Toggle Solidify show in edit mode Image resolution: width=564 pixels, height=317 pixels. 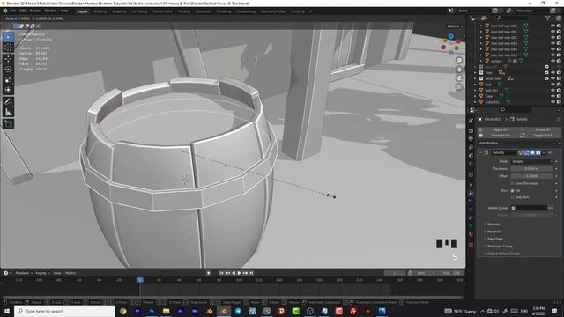pos(526,152)
